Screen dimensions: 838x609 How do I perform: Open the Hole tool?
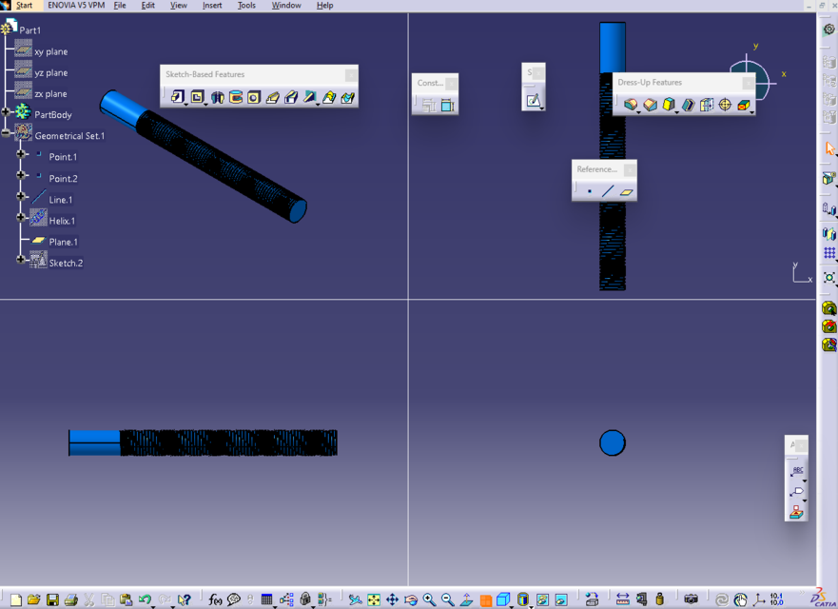click(x=253, y=97)
